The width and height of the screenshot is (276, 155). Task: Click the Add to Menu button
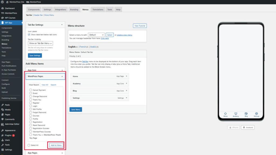click(56, 145)
